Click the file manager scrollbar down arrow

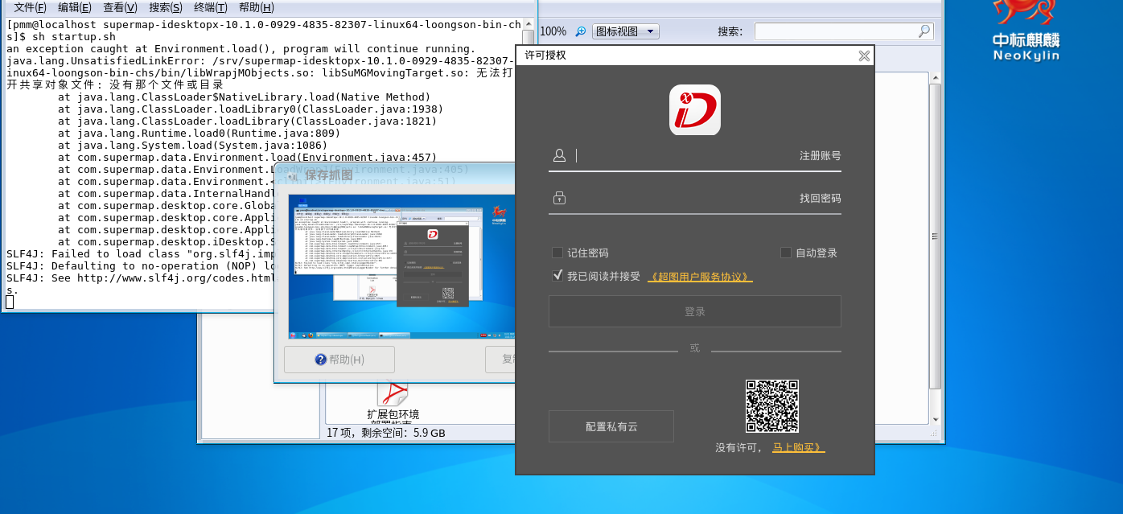click(x=935, y=418)
